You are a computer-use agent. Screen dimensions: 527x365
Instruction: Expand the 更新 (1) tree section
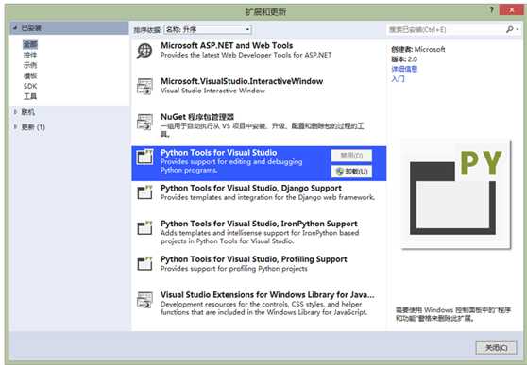(15, 127)
